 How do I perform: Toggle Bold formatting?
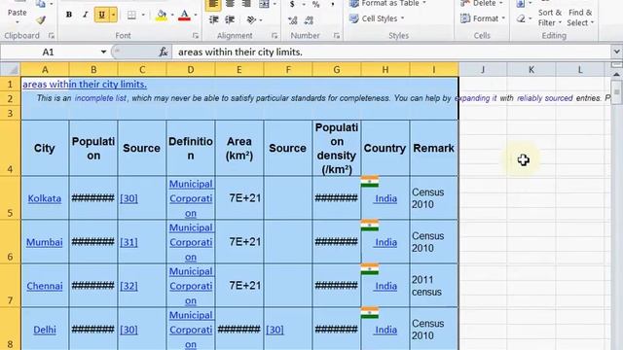69,16
